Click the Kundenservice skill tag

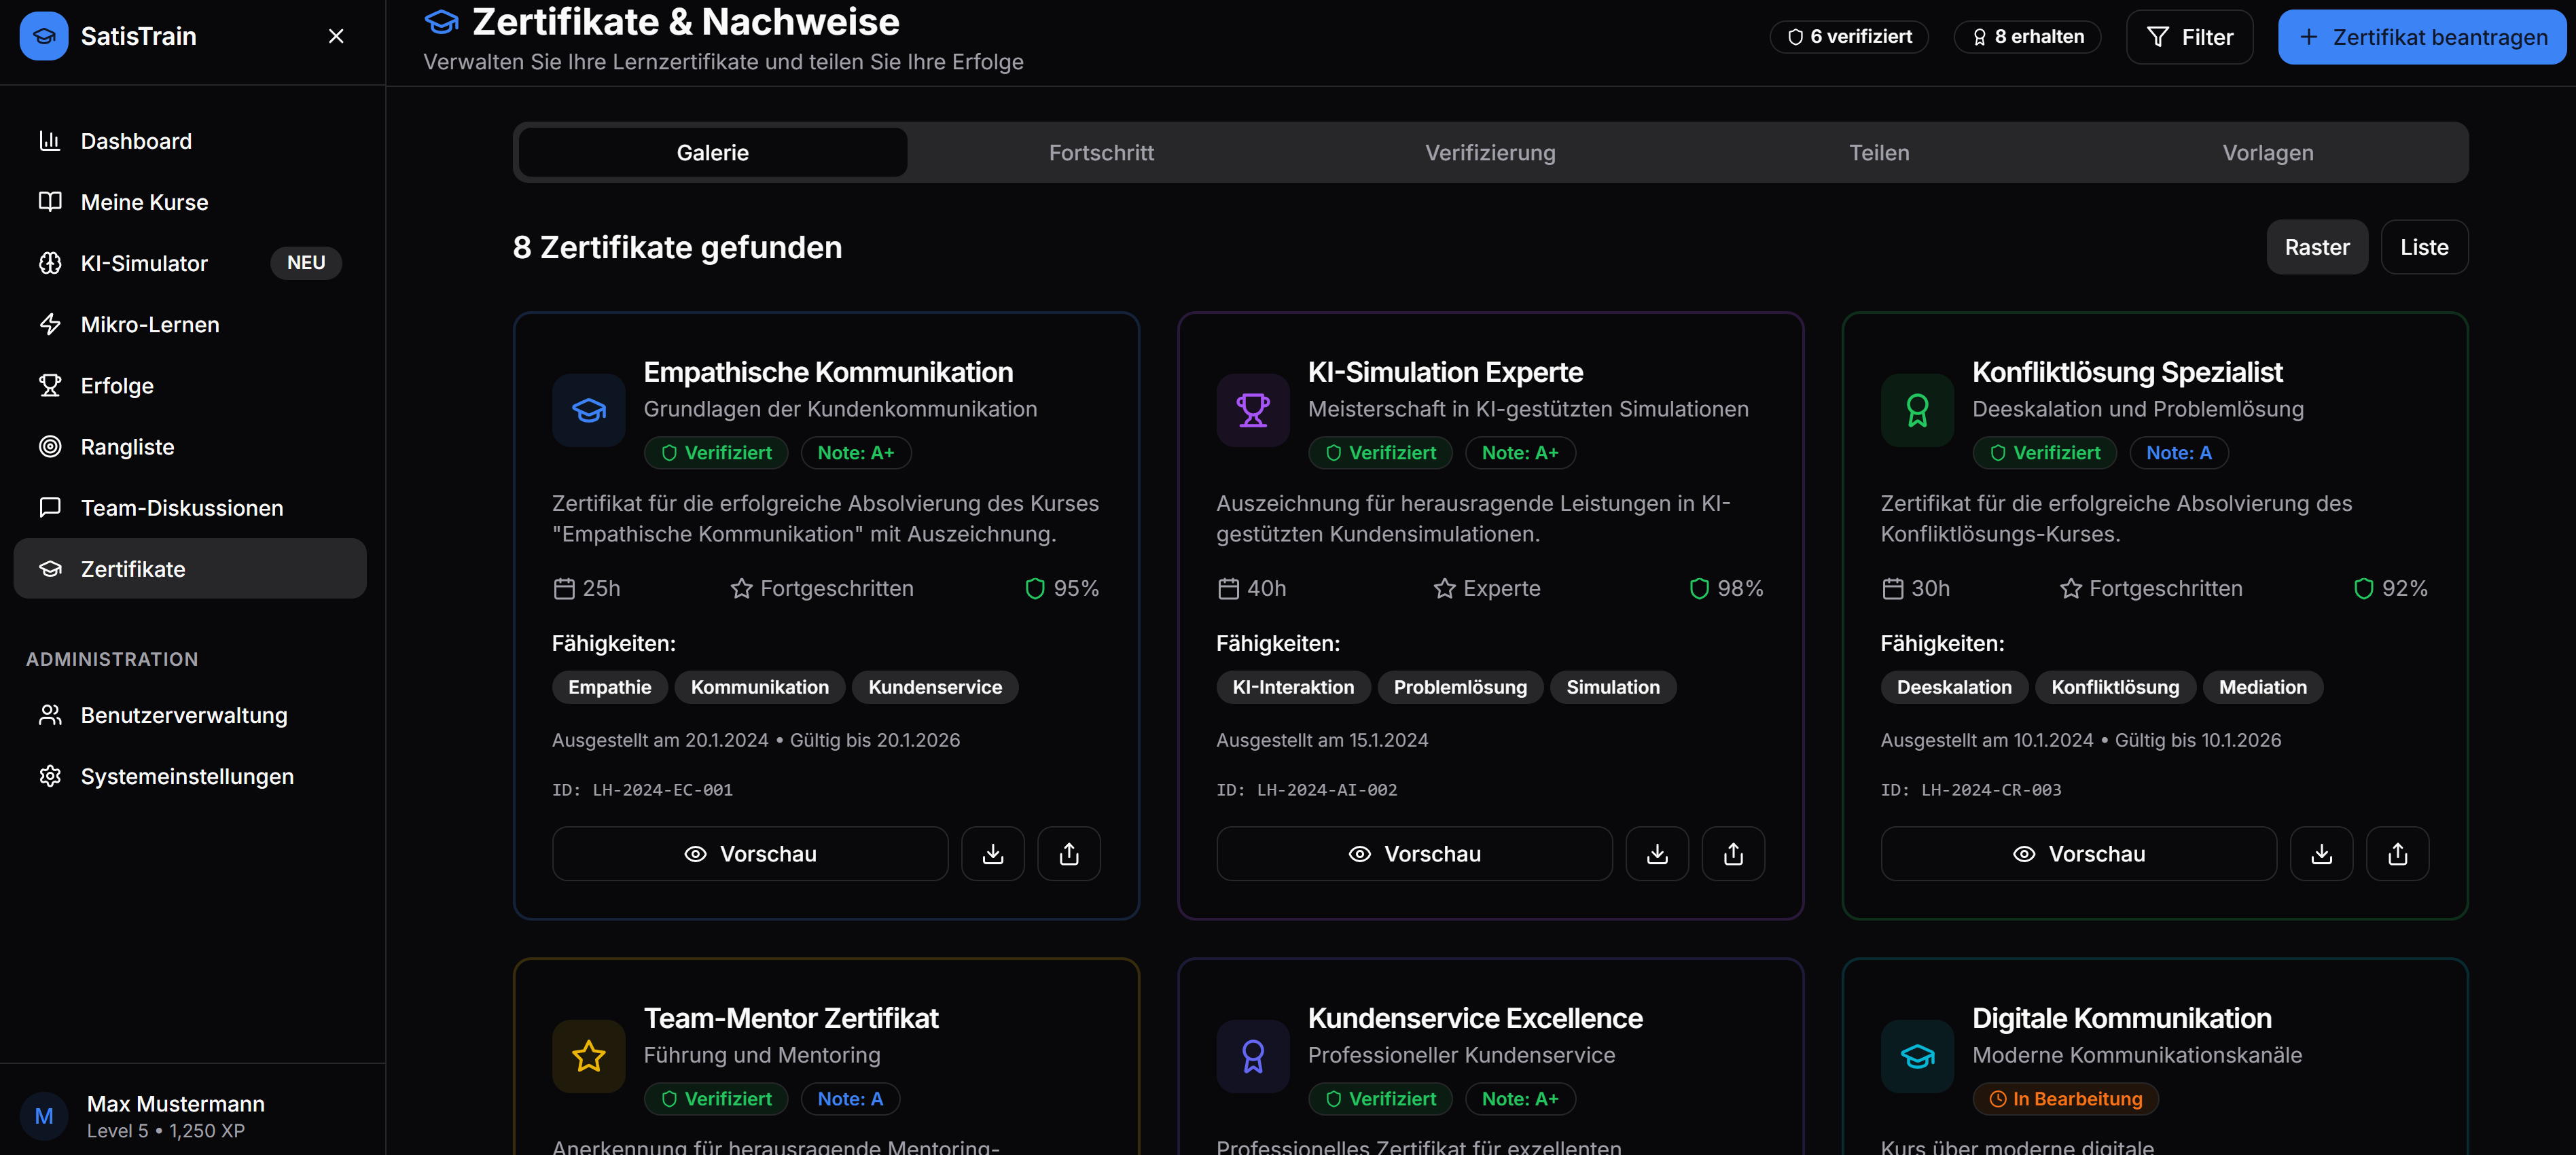[935, 687]
